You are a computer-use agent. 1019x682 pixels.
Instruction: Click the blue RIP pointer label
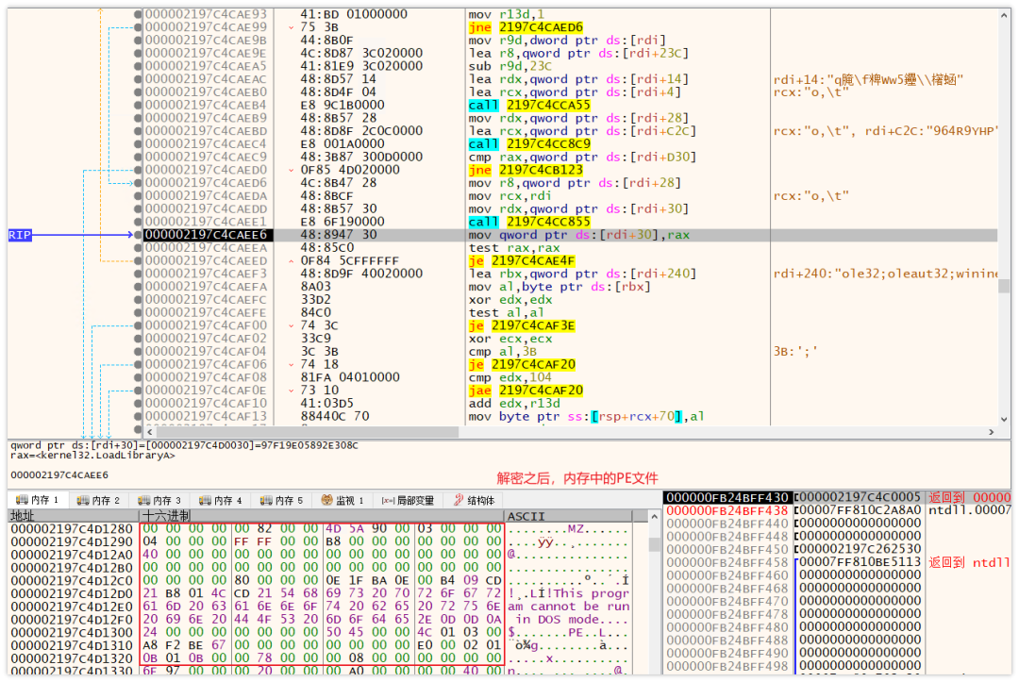click(x=20, y=235)
